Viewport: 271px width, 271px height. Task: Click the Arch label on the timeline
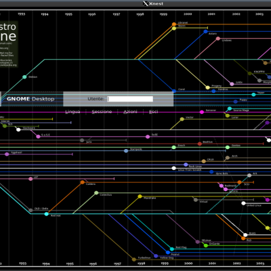pyautogui.click(x=234, y=156)
